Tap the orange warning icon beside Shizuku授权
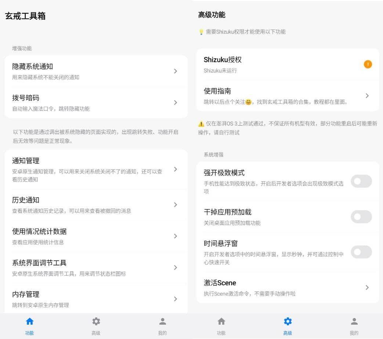The image size is (383, 339). pyautogui.click(x=368, y=64)
